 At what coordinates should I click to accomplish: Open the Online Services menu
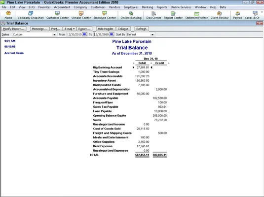coord(181,7)
